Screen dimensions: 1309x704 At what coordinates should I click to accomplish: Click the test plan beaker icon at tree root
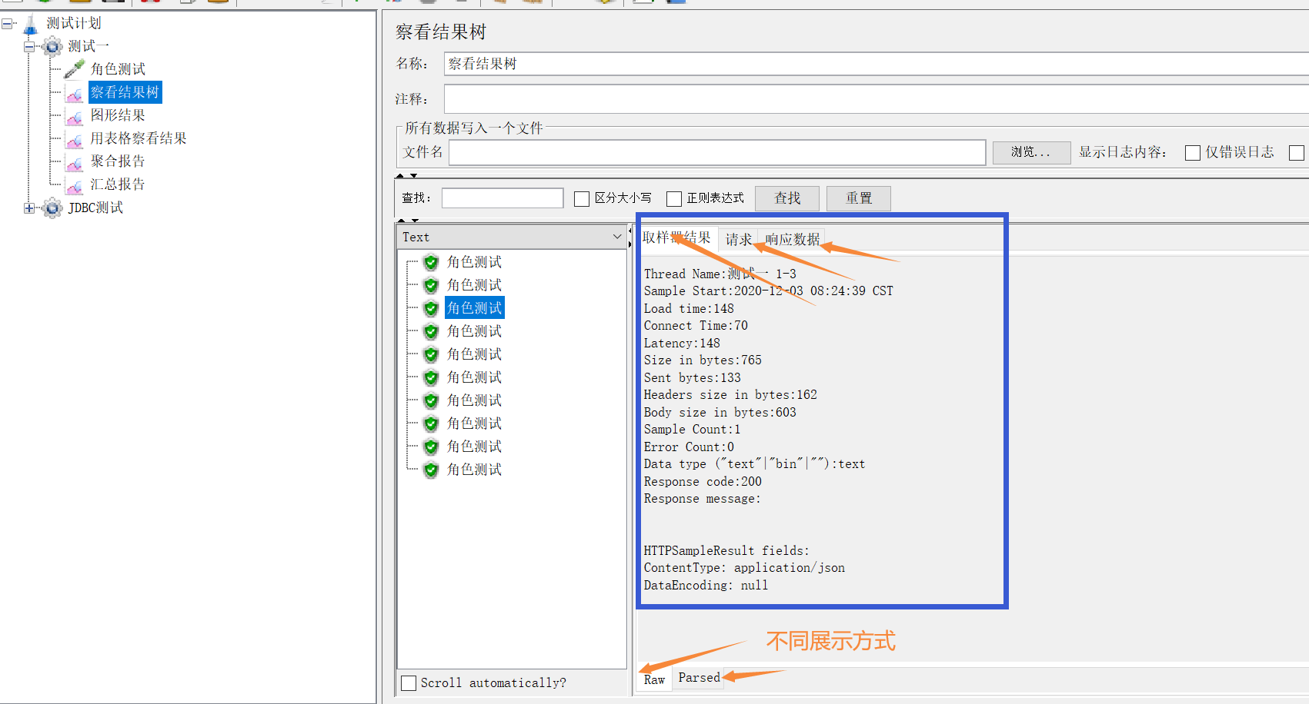pos(29,23)
